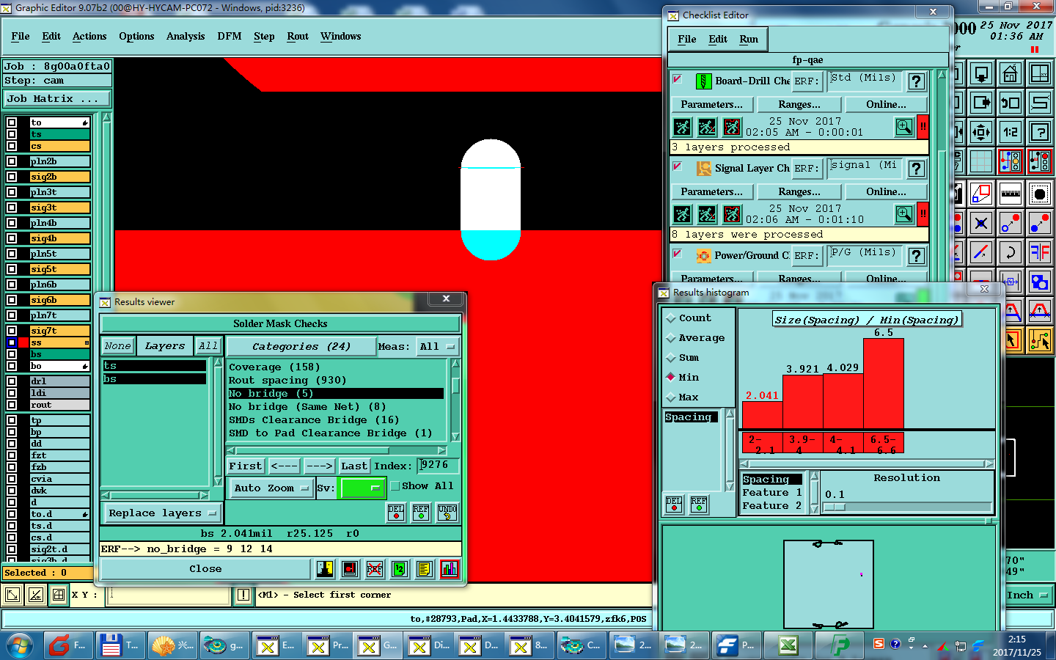Go to First result
Viewport: 1056px width, 660px height.
tap(245, 466)
